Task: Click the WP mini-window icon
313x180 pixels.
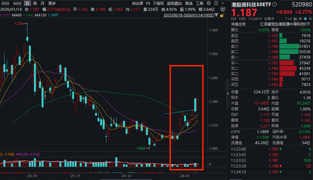Action: (223, 9)
